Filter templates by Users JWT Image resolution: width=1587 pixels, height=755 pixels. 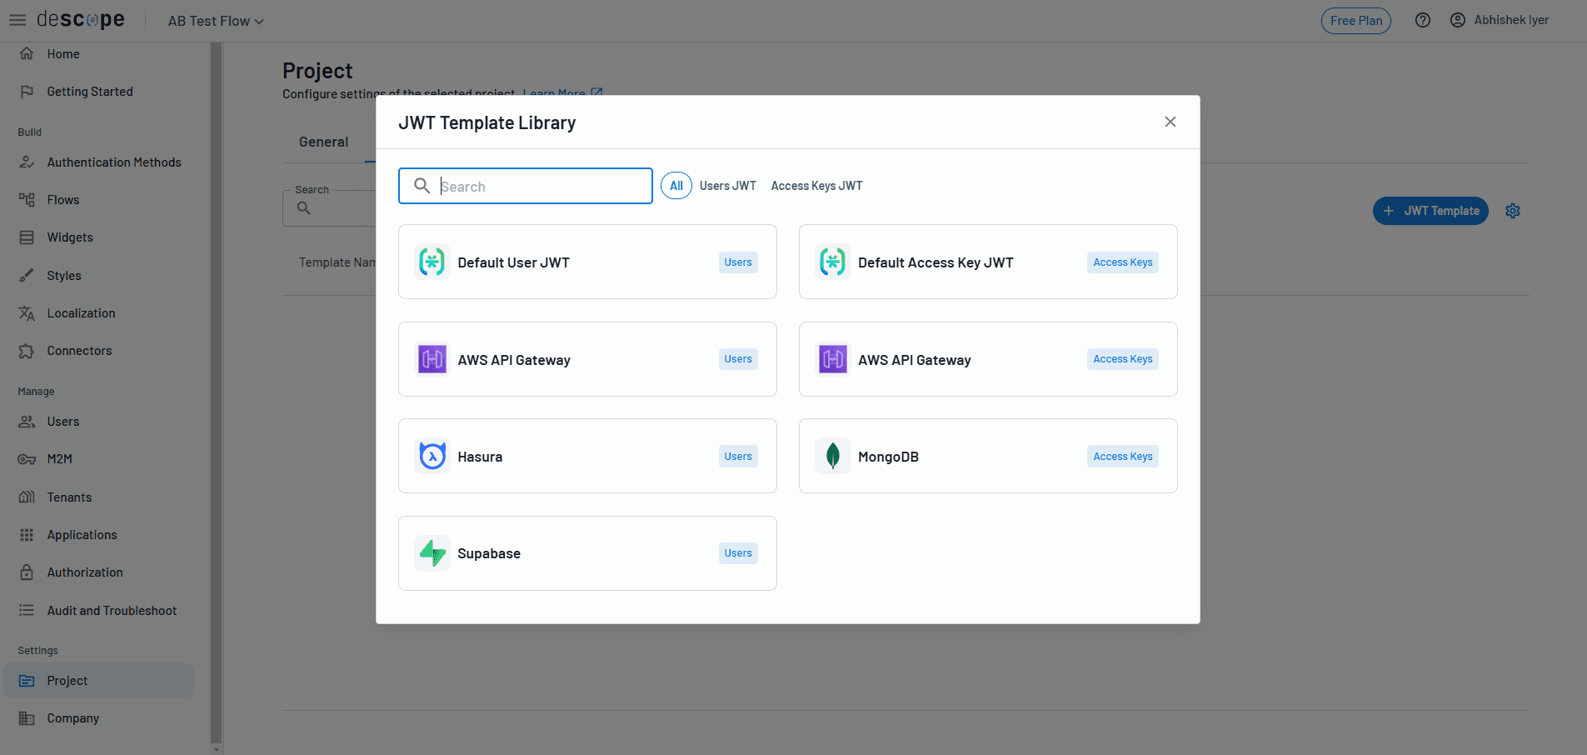click(x=727, y=185)
